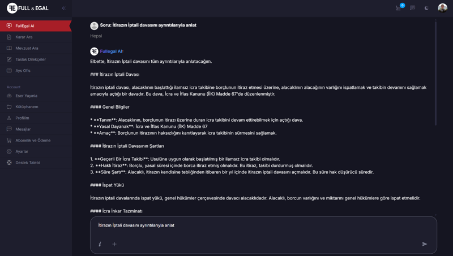Open the shopping cart icon
This screenshot has width=453, height=256.
click(399, 8)
